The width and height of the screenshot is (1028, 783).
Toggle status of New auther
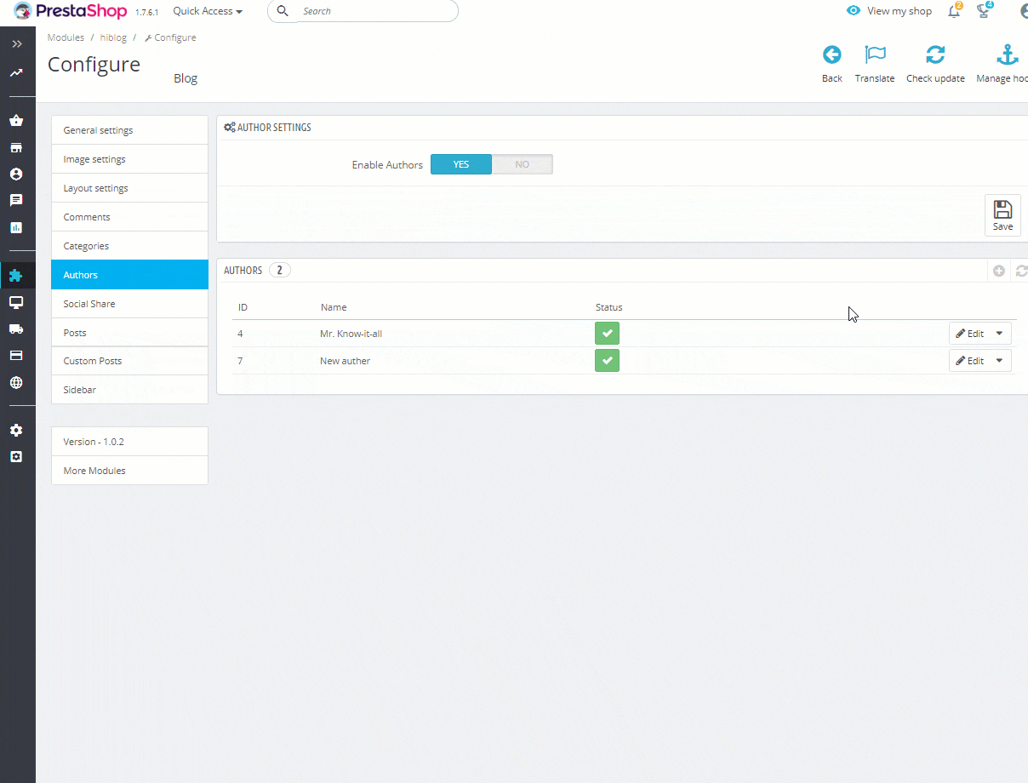tap(607, 361)
